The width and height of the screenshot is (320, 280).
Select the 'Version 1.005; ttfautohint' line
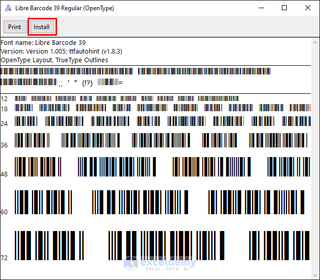[61, 52]
